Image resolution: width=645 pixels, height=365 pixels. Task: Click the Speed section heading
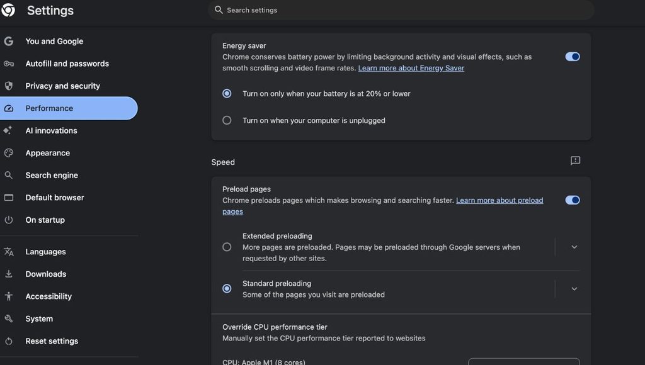pyautogui.click(x=223, y=162)
